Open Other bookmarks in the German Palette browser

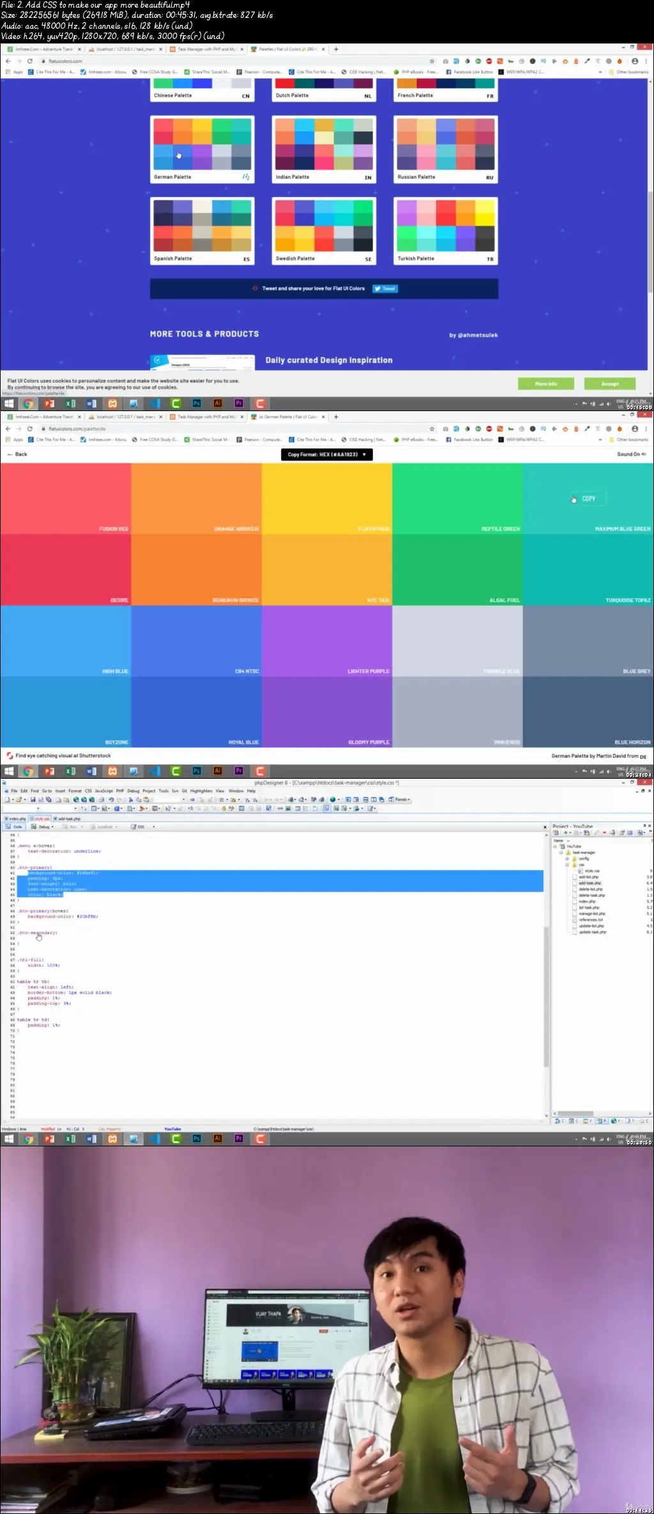coord(628,440)
